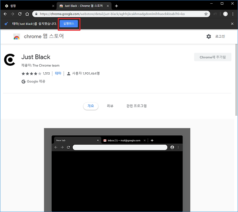Close the Just Black web store tab
Screen dimensions: 238x212
point(108,6)
